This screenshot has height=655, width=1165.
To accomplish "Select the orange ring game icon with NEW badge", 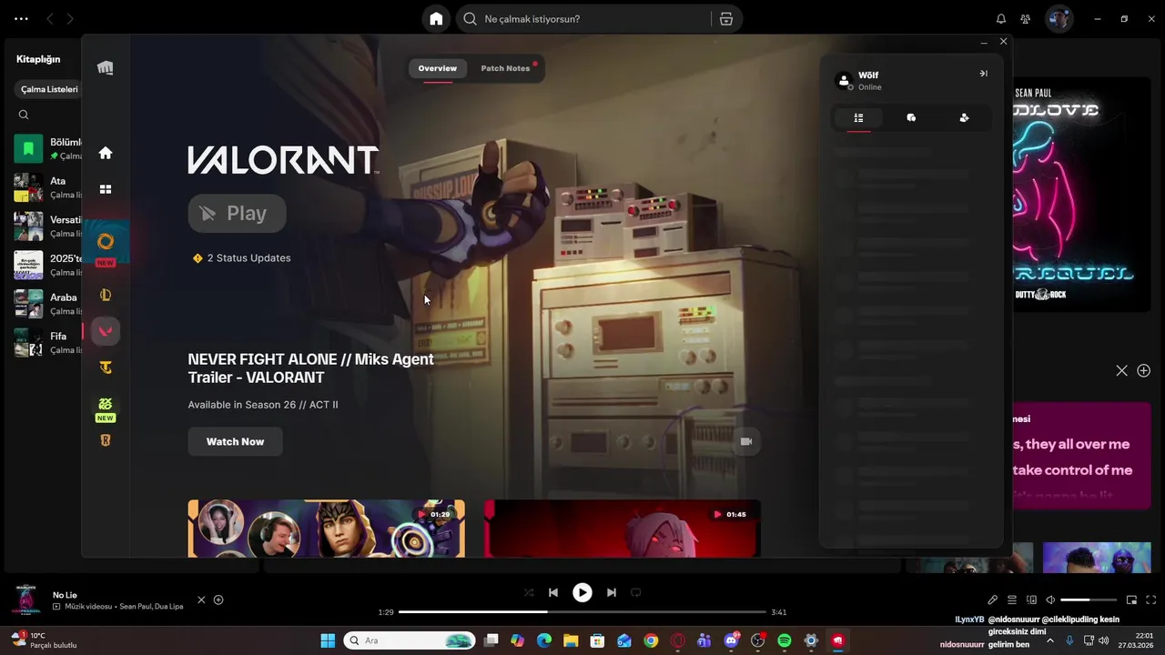I will pyautogui.click(x=106, y=241).
